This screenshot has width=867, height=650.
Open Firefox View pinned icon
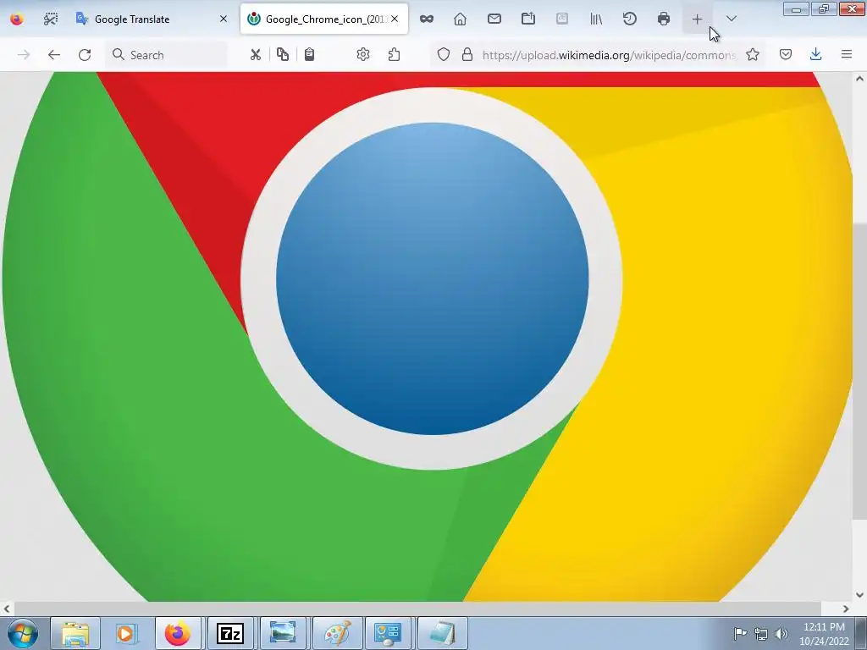17,19
